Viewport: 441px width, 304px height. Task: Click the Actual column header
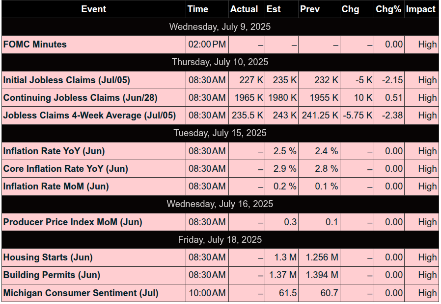(x=244, y=9)
